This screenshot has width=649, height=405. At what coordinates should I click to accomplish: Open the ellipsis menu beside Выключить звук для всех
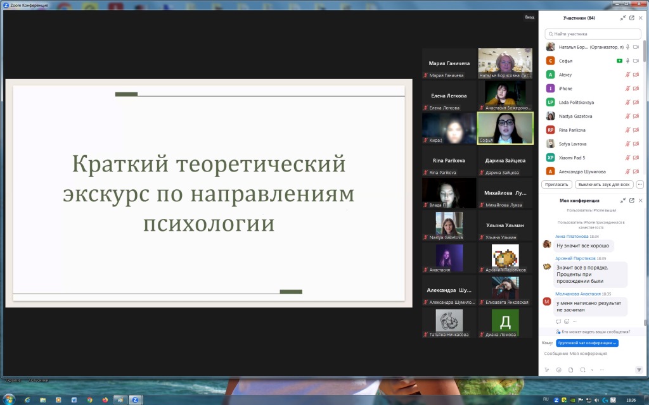click(x=640, y=184)
